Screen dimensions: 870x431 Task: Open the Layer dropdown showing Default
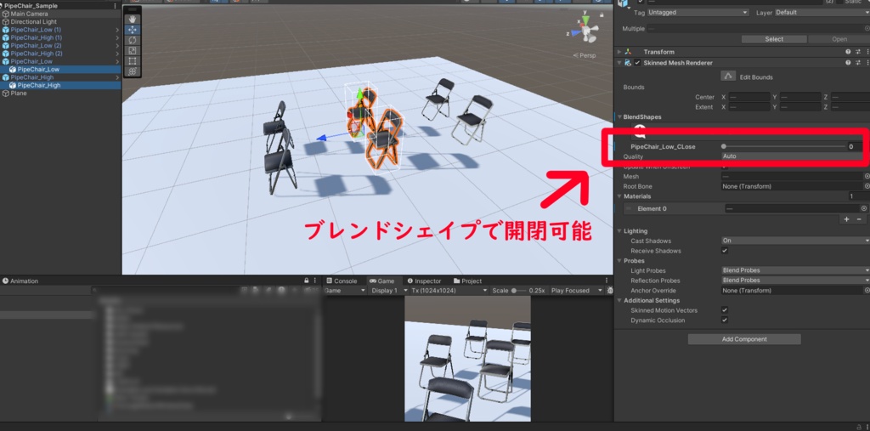point(822,12)
